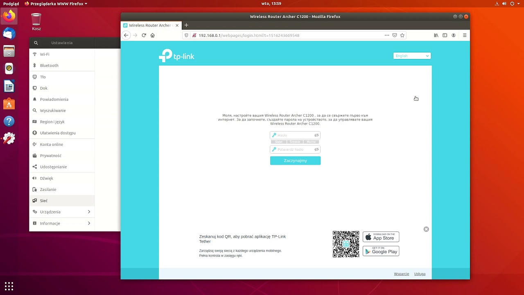Open the Wsparcie link
Image resolution: width=524 pixels, height=295 pixels.
tap(401, 274)
